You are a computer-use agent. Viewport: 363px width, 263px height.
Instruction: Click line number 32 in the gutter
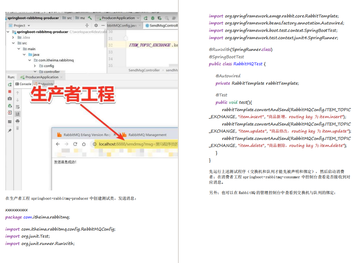[x=111, y=45]
